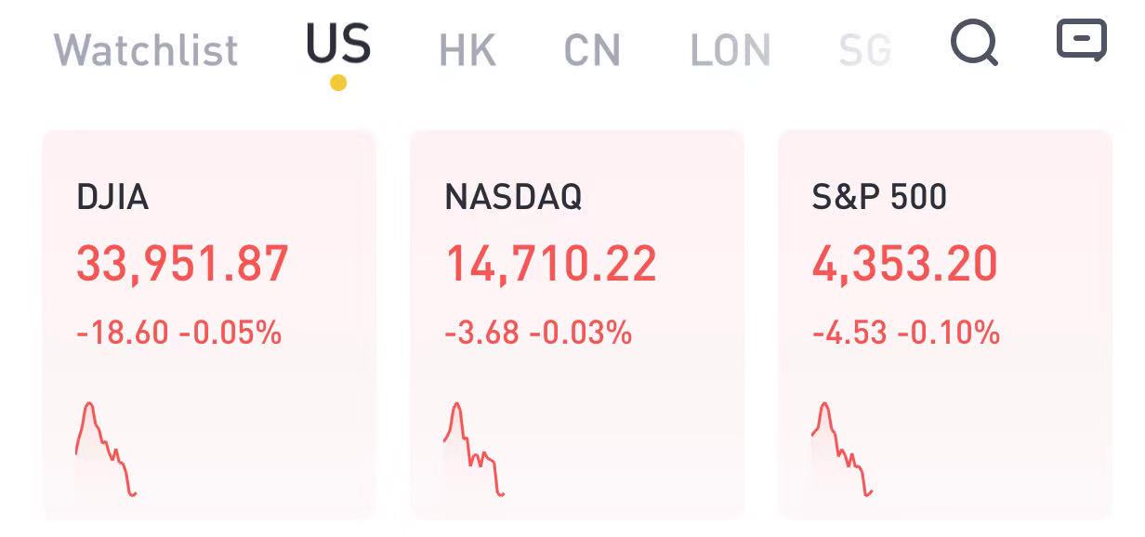The height and width of the screenshot is (537, 1145).
Task: Tap the S&P 500 value 4,353.20
Action: click(x=905, y=264)
